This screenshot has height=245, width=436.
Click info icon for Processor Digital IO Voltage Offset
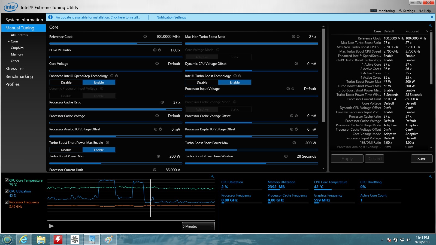coord(292,129)
